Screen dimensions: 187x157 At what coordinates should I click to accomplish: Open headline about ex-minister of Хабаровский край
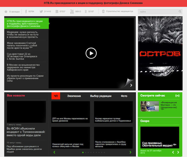[x=23, y=67]
